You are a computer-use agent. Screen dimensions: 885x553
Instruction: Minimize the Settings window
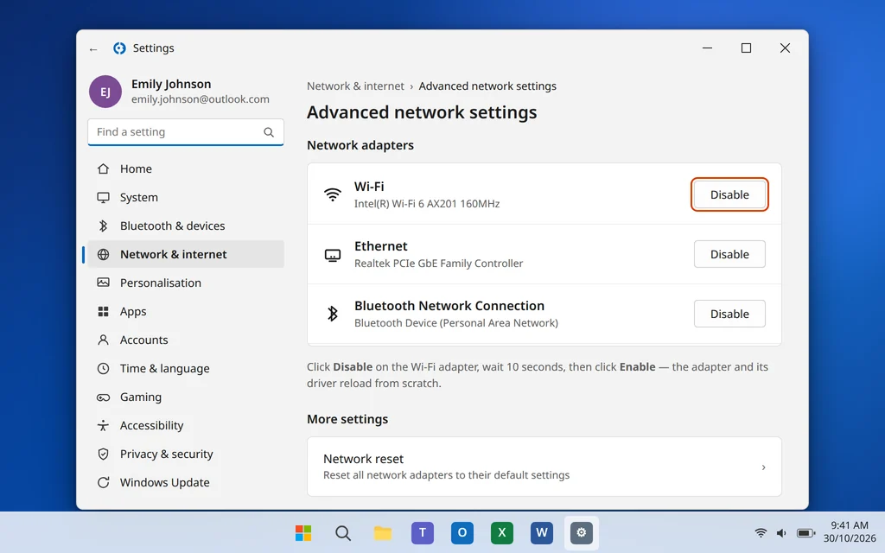(x=707, y=48)
